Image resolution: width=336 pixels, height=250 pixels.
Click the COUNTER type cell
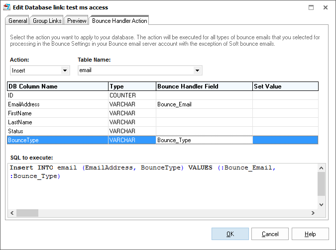[x=132, y=95]
